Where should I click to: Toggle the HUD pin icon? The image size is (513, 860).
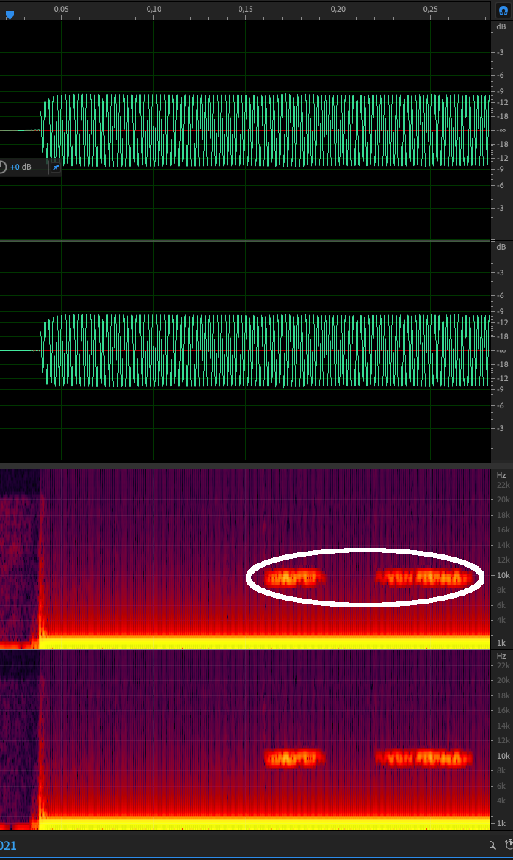(x=55, y=167)
